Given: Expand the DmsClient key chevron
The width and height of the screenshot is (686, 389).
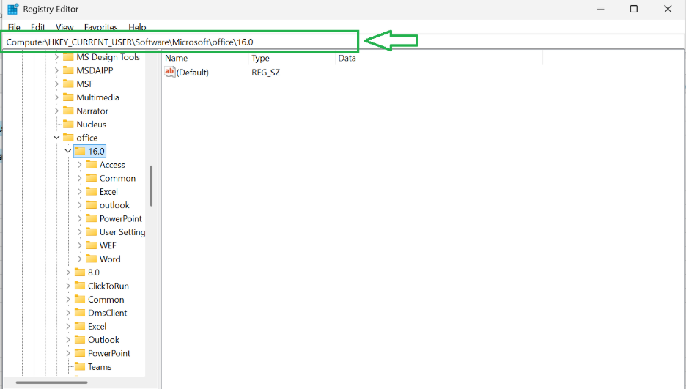Looking at the screenshot, I should point(68,313).
